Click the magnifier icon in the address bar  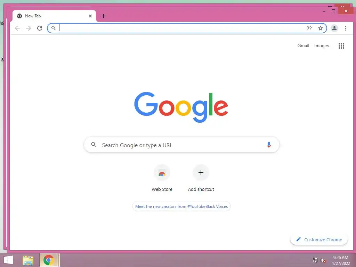click(x=53, y=28)
